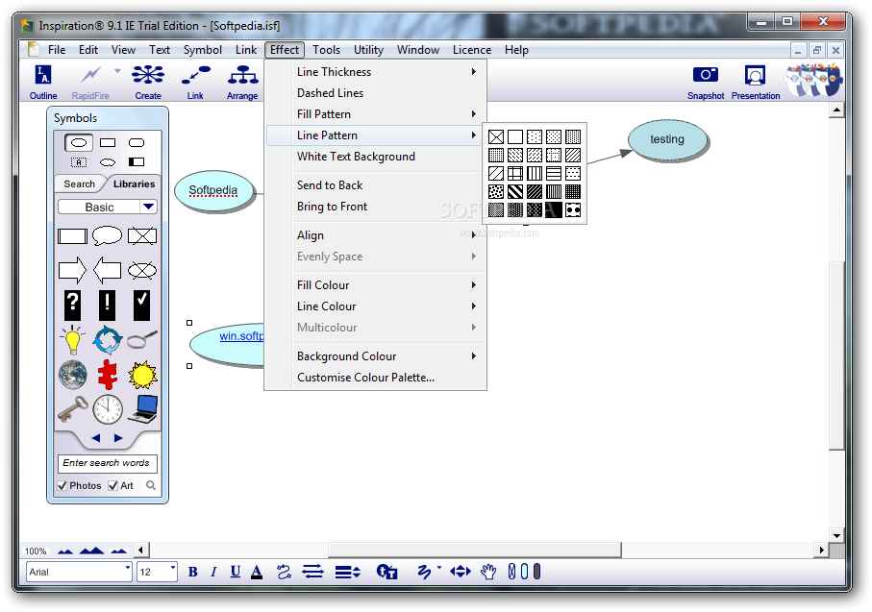Open the Symbol menu
Screen dimensions: 872x612
203,49
